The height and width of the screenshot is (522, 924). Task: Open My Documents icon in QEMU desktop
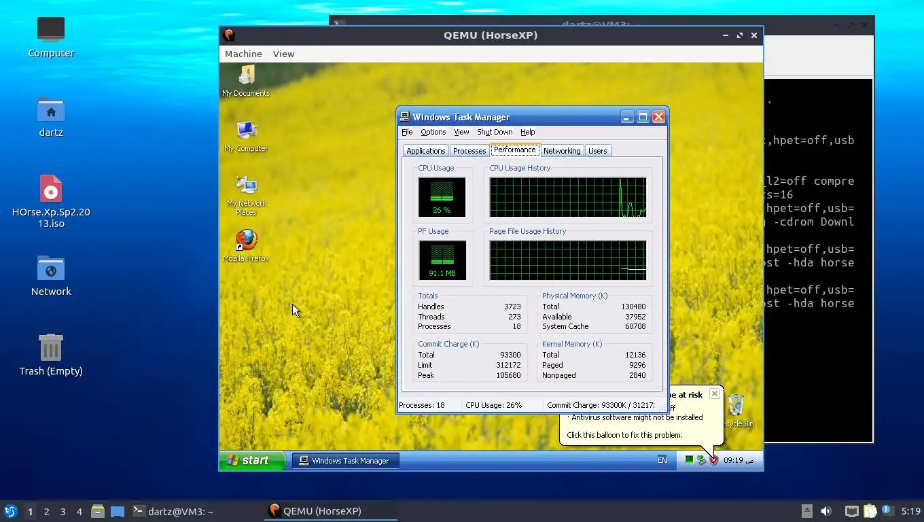247,81
